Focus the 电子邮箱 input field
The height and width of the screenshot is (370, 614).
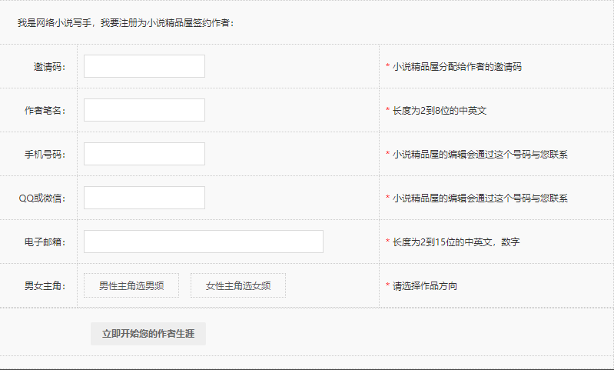pyautogui.click(x=204, y=242)
